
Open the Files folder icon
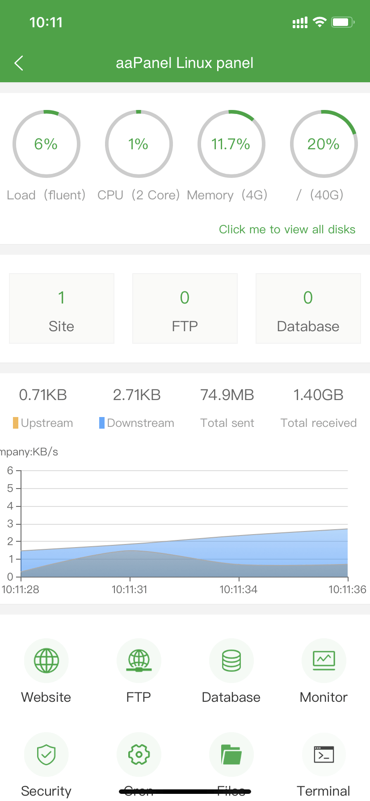[x=231, y=755]
